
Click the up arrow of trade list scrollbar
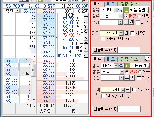[x=34, y=61]
